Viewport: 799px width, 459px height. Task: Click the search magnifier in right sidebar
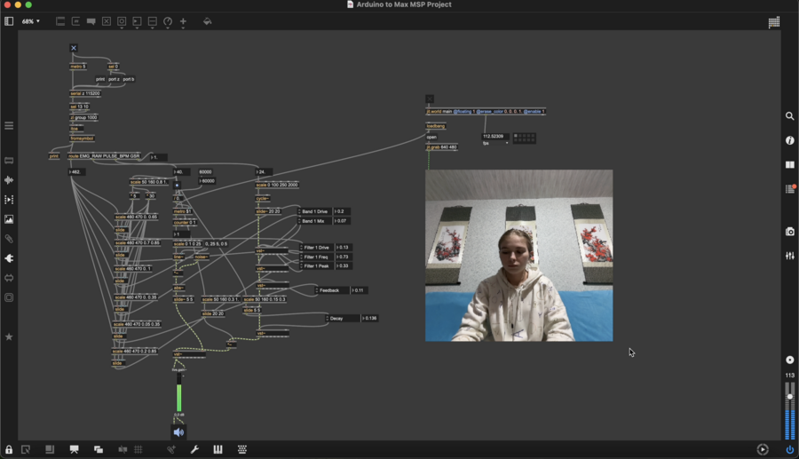pyautogui.click(x=790, y=116)
